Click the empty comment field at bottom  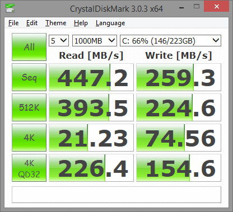click(x=116, y=195)
